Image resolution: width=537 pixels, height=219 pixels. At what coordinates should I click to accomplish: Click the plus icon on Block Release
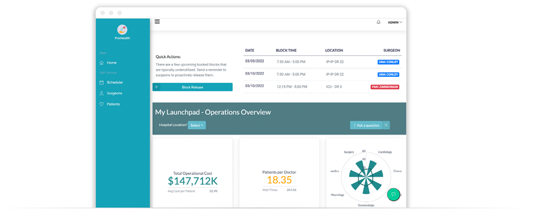[x=156, y=87]
